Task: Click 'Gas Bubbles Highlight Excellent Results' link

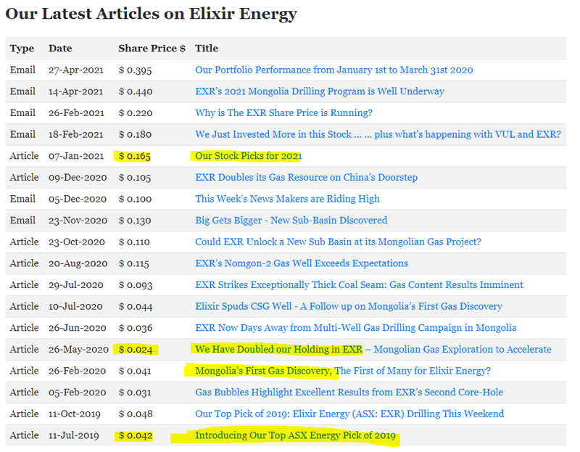Action: pyautogui.click(x=349, y=392)
